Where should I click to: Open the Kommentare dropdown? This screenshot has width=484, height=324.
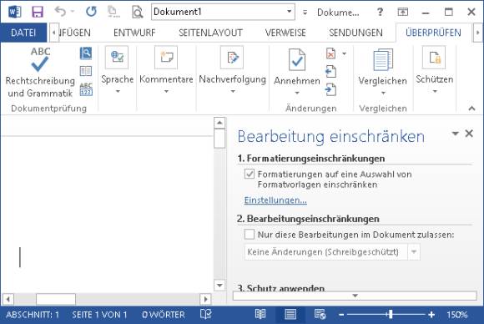pos(166,70)
